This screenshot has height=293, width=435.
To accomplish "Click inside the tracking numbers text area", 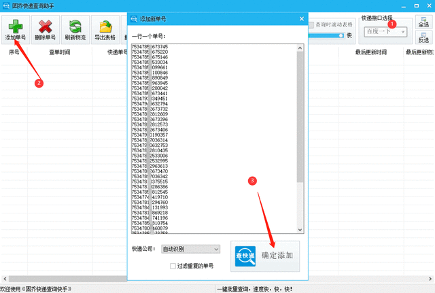I will 217,139.
